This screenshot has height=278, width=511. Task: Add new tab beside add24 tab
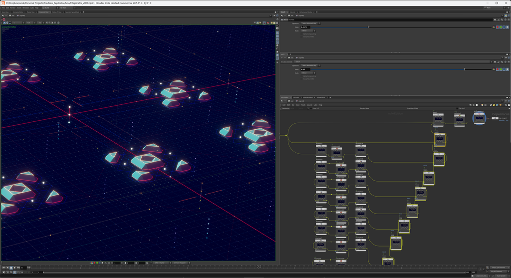(x=290, y=54)
